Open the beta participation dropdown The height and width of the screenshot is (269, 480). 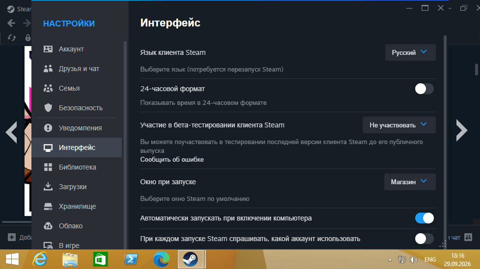click(399, 125)
